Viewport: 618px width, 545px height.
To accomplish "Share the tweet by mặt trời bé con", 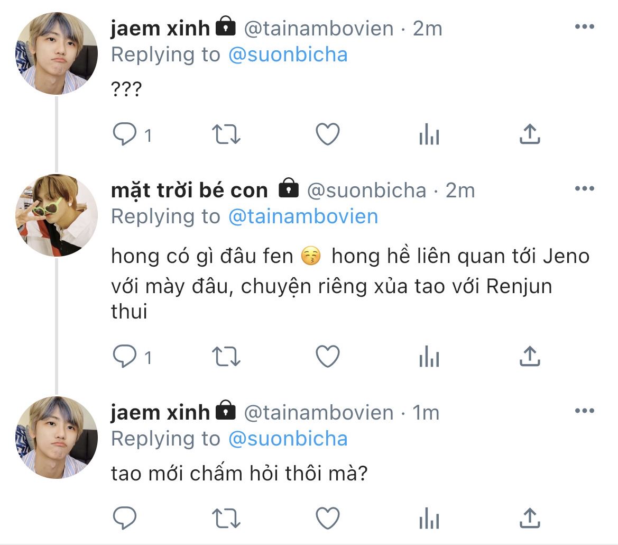I will coord(529,357).
